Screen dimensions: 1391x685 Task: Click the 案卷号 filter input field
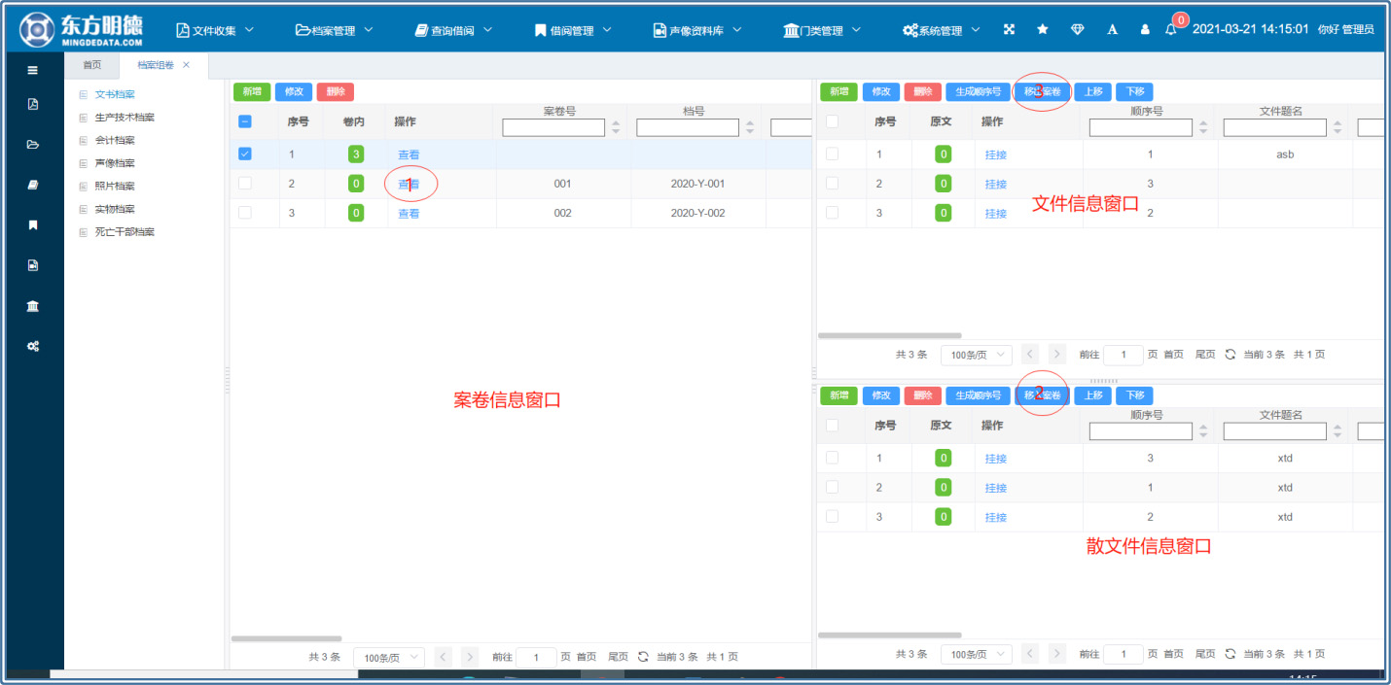553,128
